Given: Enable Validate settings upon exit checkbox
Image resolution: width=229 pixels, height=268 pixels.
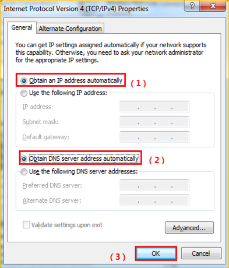Looking at the screenshot, I should (x=26, y=225).
